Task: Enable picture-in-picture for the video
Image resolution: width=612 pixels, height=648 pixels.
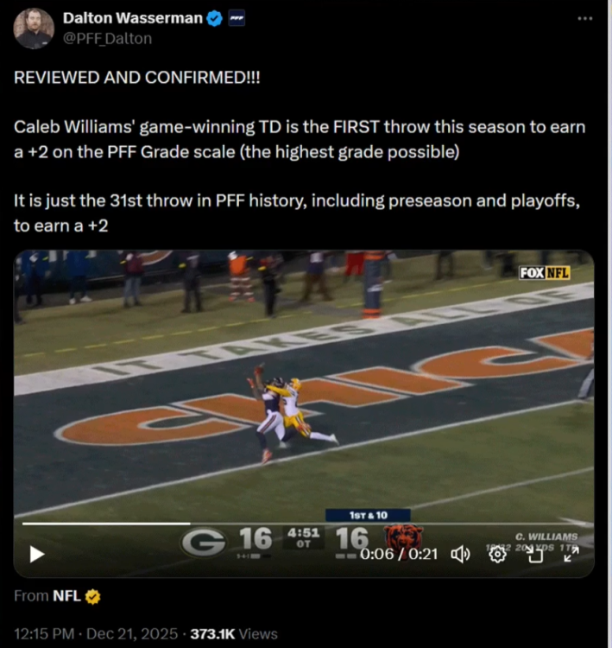Action: pyautogui.click(x=535, y=554)
